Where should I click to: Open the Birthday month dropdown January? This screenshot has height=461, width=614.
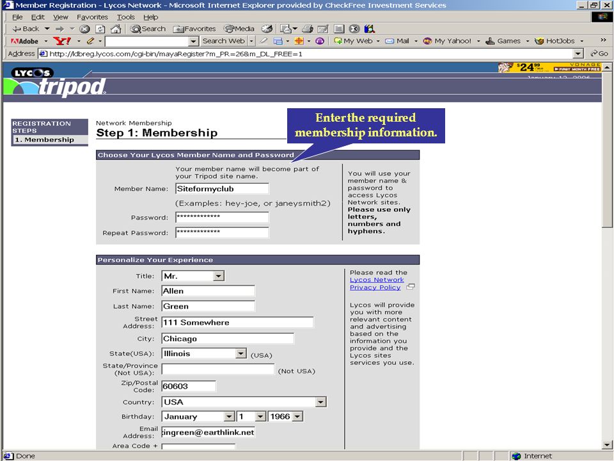(x=198, y=416)
